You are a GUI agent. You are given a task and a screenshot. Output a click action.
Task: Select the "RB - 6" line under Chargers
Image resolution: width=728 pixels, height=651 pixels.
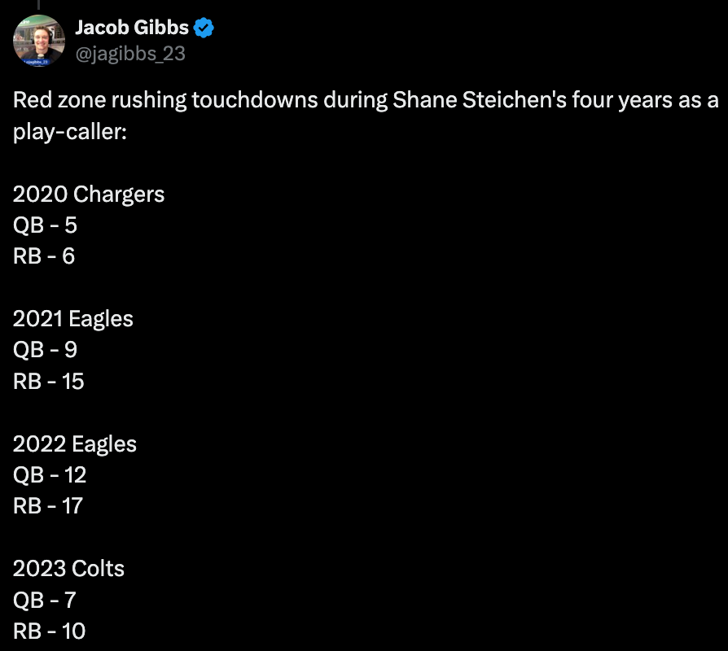(x=44, y=256)
